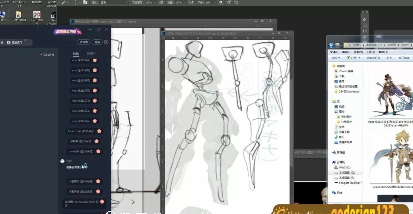
Task: Open the 组织 dropdown in Explorer
Action: pos(336,58)
